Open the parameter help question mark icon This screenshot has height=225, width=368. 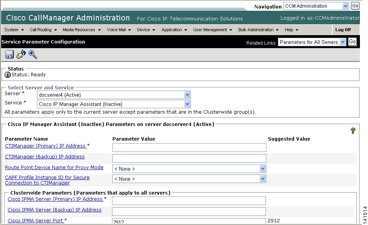tap(353, 131)
